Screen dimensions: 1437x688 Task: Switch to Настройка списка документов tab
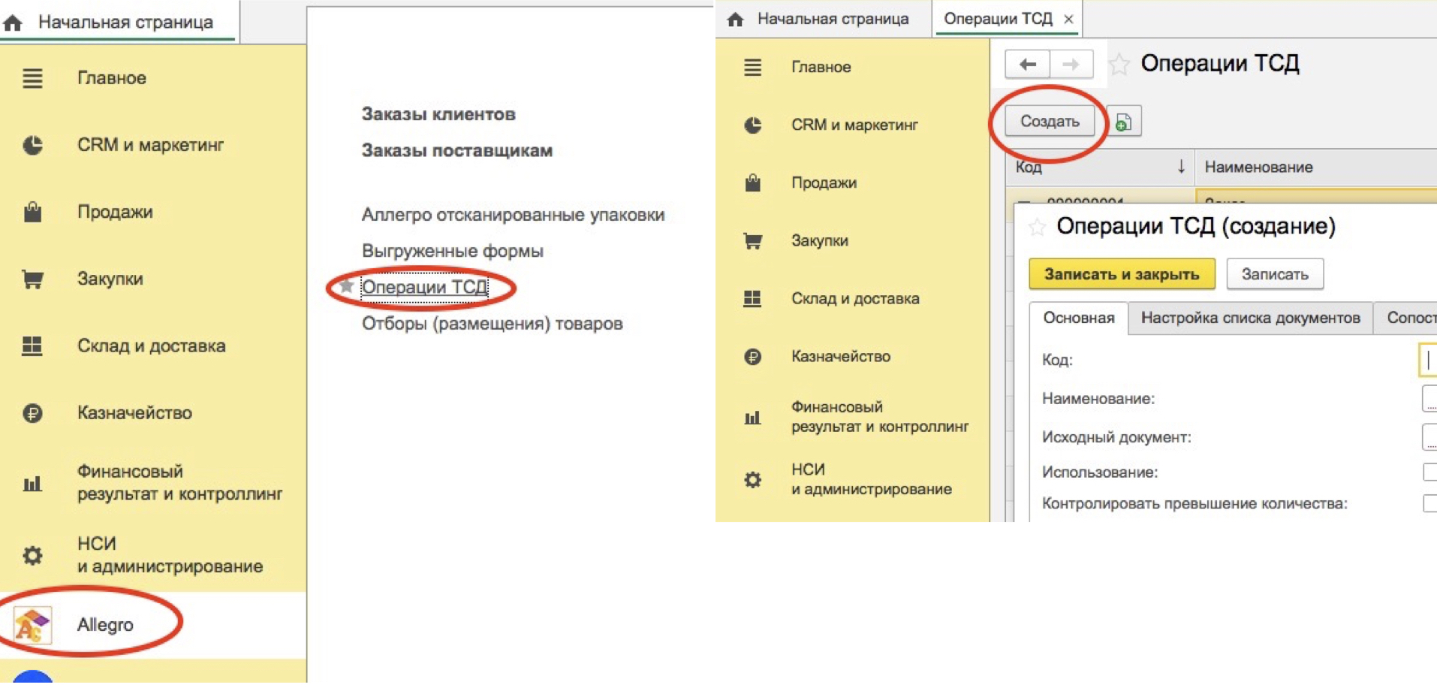[1250, 318]
